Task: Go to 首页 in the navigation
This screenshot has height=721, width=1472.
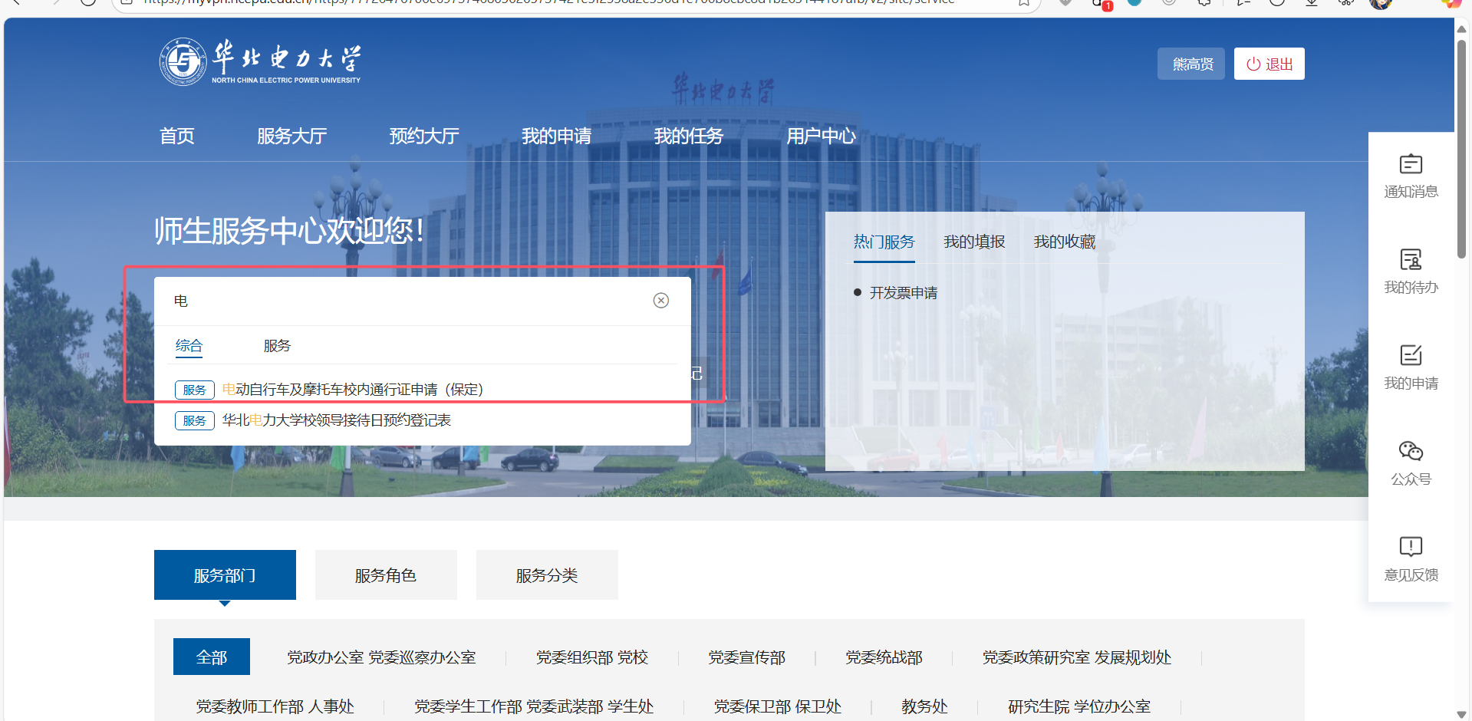Action: click(177, 137)
